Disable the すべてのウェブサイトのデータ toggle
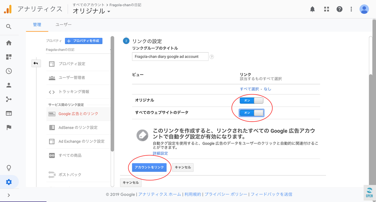The width and height of the screenshot is (376, 202). (x=252, y=113)
